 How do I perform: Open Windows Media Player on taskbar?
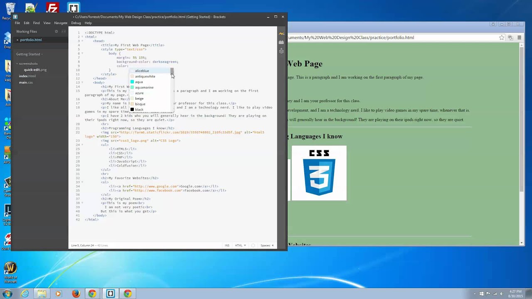tap(58, 294)
